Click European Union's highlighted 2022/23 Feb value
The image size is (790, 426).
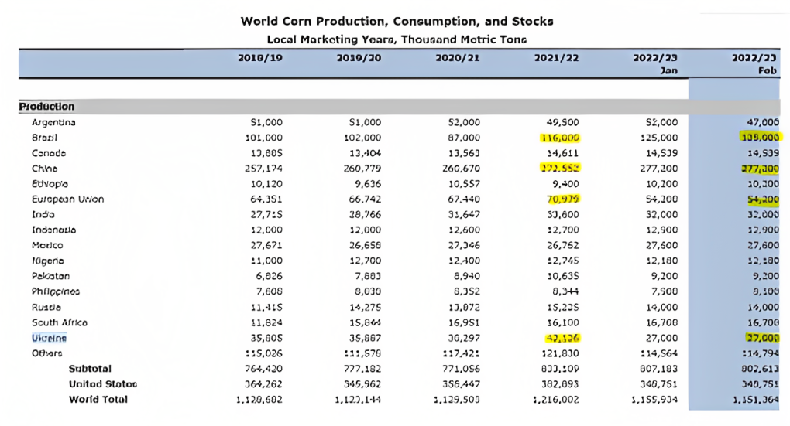click(x=764, y=199)
